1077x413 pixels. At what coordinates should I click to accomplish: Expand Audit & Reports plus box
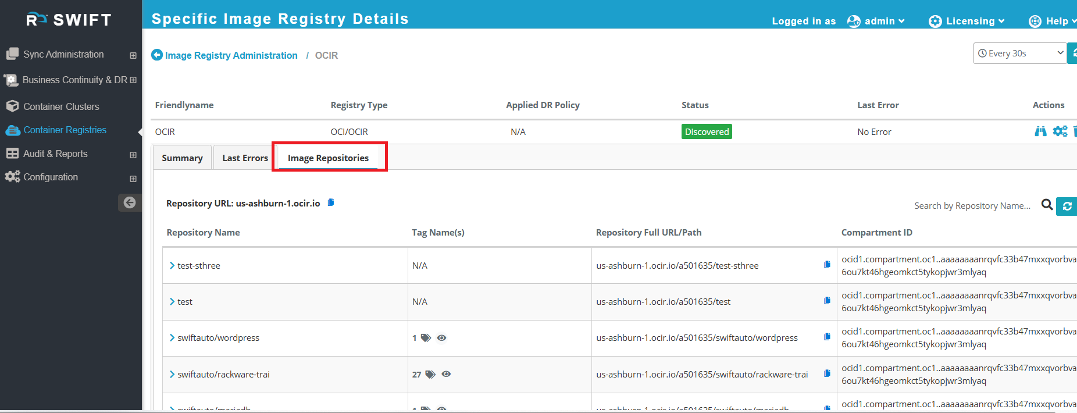coord(133,155)
